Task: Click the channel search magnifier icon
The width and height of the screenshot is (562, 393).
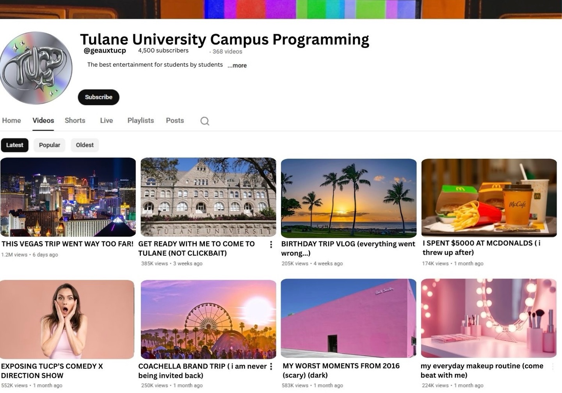Action: pos(205,121)
